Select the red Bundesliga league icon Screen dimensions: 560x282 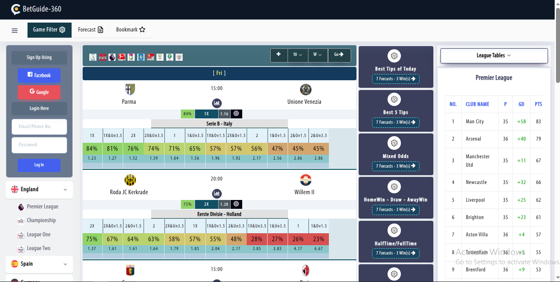pos(122,57)
